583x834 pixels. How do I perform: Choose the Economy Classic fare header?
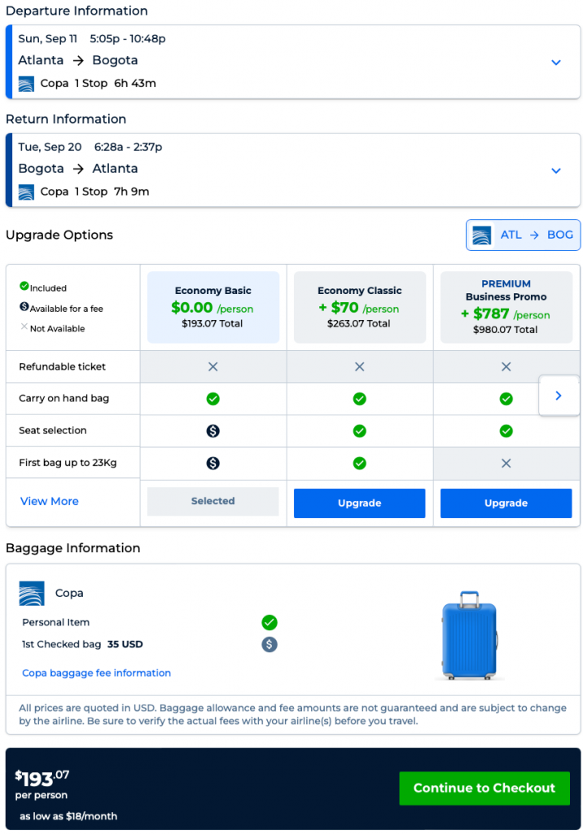tap(359, 306)
